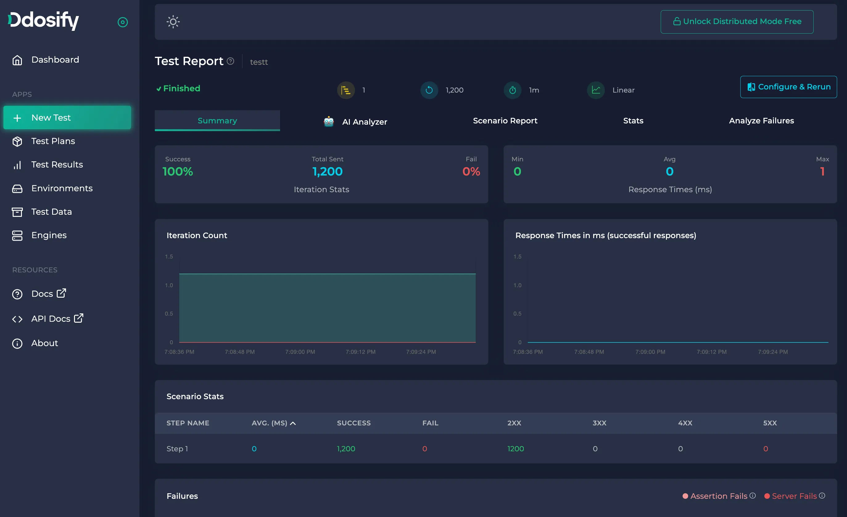The image size is (847, 517).
Task: Open the Scenario Report tab
Action: pyautogui.click(x=505, y=121)
